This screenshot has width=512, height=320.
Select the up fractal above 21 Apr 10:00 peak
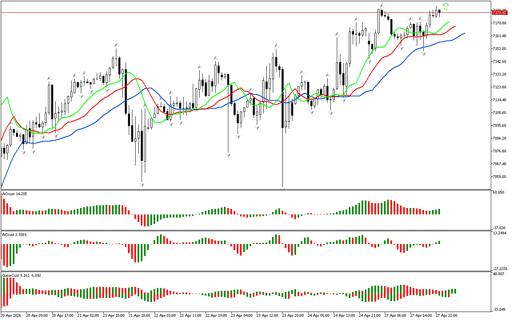(116, 45)
